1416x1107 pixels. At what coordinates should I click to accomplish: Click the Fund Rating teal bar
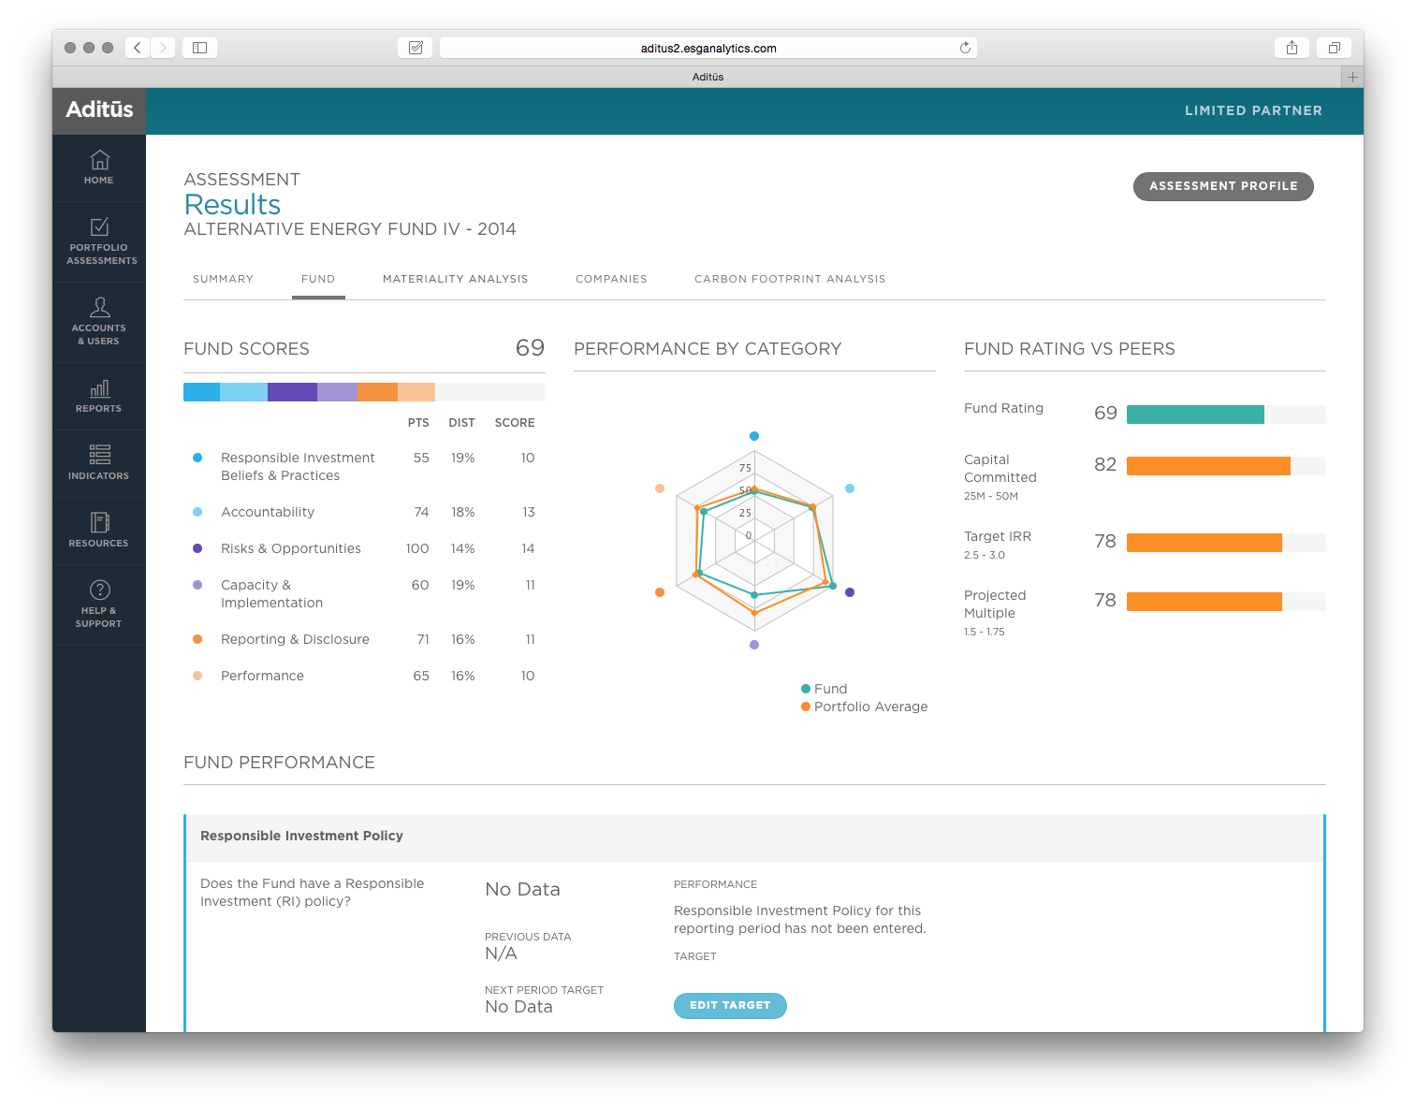point(1195,415)
